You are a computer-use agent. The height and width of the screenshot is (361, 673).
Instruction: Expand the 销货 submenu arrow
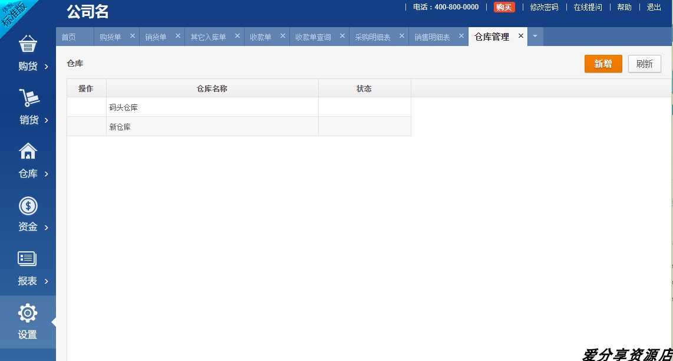[x=47, y=120]
